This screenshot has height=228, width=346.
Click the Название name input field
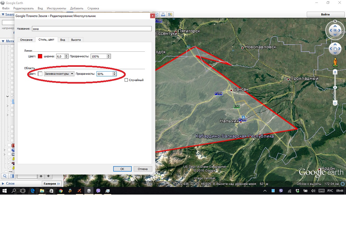[x=91, y=28]
